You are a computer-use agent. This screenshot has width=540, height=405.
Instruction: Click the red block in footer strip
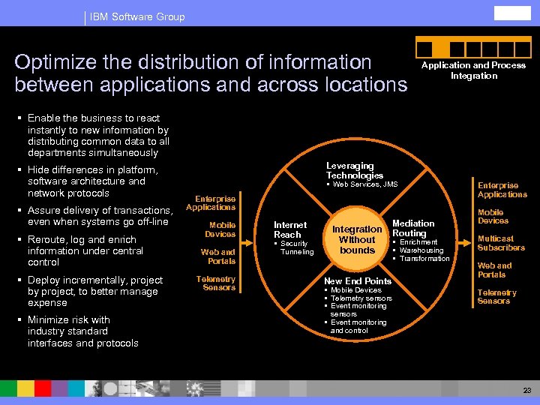43,388
